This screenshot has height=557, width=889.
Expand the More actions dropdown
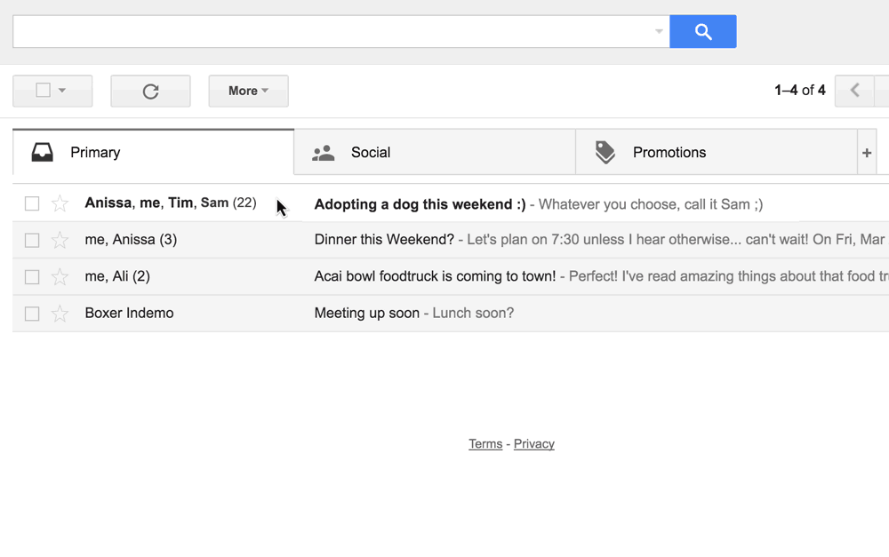point(248,91)
